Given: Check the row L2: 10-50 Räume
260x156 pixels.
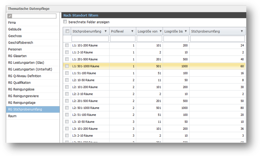Looking at the screenshot, I should pos(67,80).
